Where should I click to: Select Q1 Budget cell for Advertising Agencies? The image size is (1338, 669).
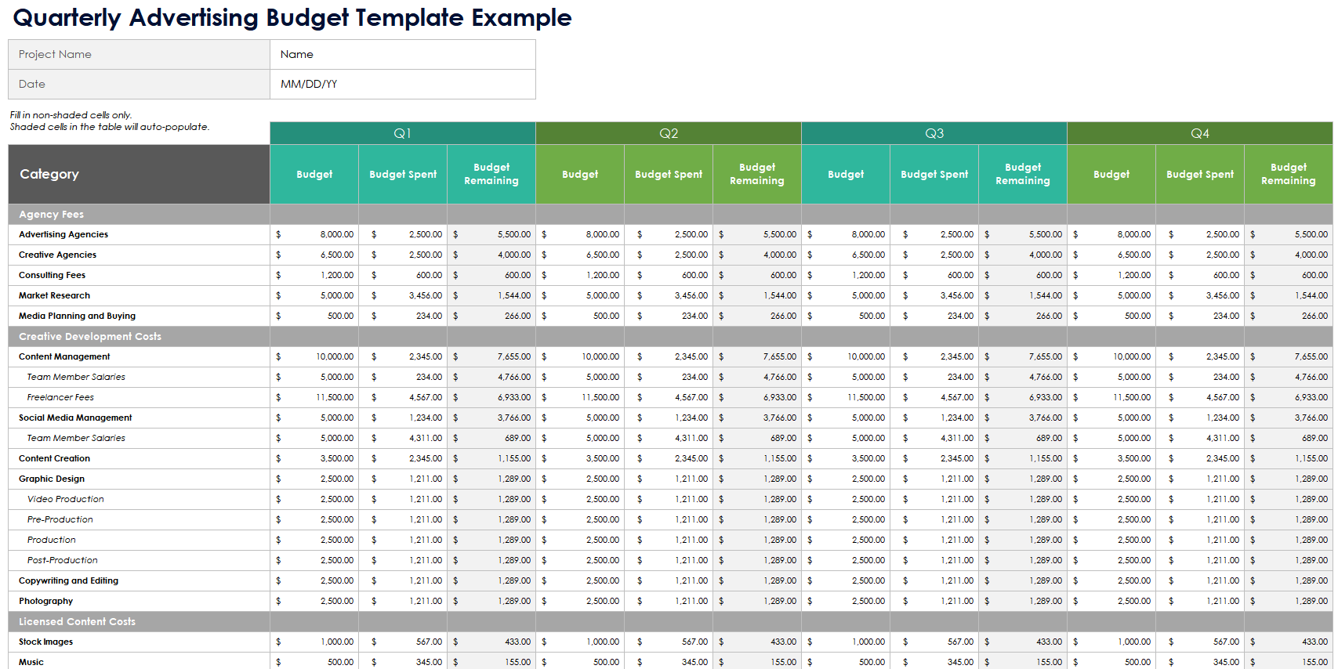(x=314, y=234)
